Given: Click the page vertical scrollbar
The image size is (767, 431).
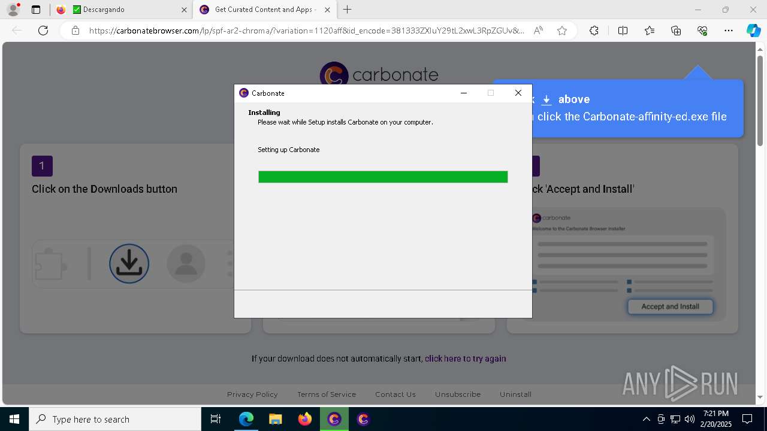Looking at the screenshot, I should coord(760,101).
